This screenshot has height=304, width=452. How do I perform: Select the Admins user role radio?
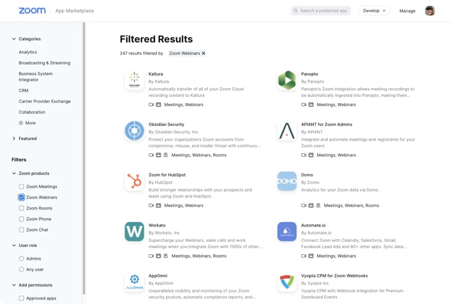[21, 259]
